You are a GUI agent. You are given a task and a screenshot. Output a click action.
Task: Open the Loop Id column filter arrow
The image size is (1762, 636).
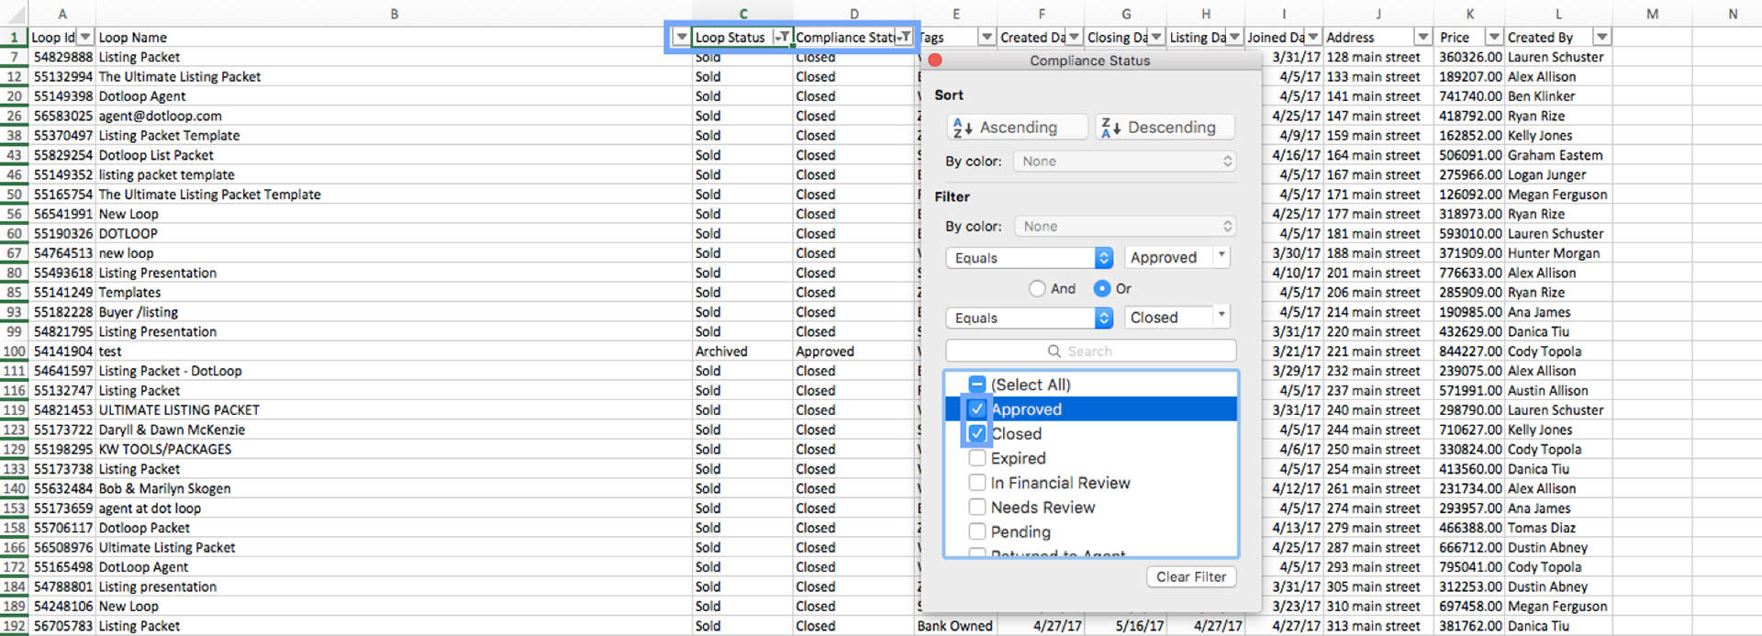click(x=85, y=38)
